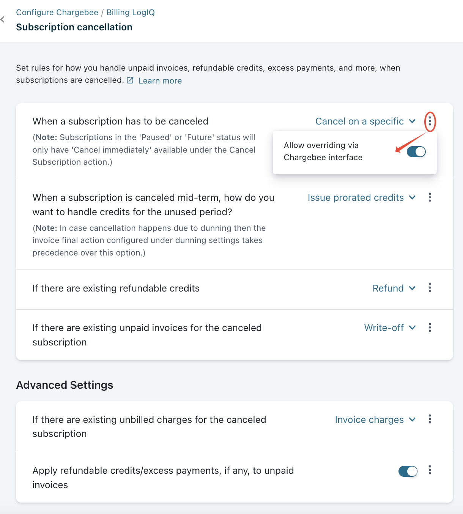Click the Advanced Settings heading

pos(65,385)
